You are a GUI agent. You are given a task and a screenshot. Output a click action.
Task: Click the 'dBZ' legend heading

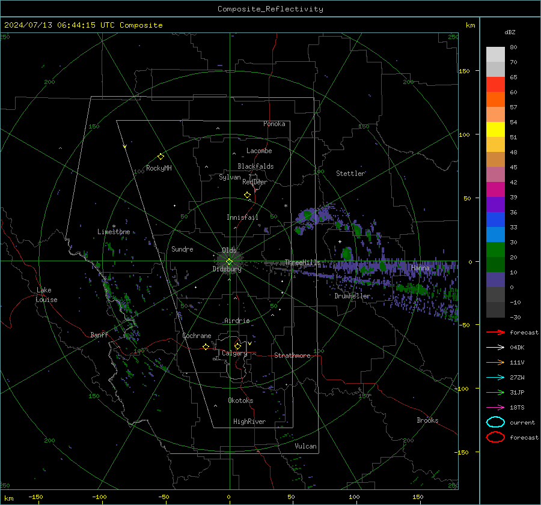510,32
